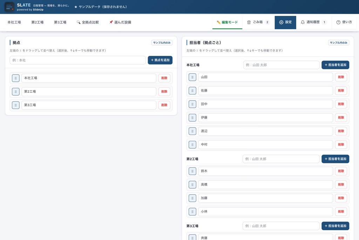Click the 担当者（拠点ごと） panel heading
Image resolution: width=359 pixels, height=240 pixels.
point(205,43)
